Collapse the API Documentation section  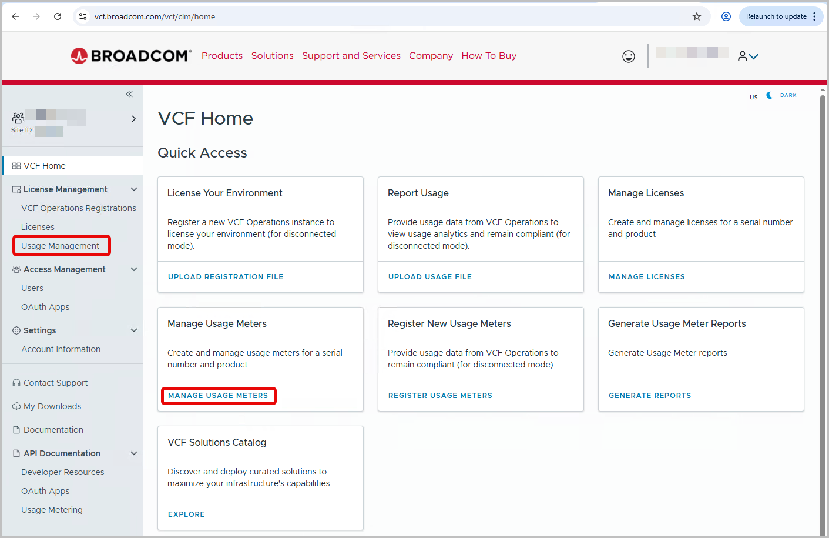tap(134, 453)
